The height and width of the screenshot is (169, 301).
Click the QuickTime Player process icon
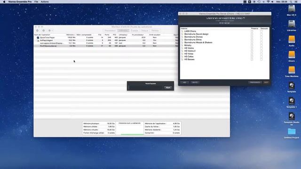38,38
